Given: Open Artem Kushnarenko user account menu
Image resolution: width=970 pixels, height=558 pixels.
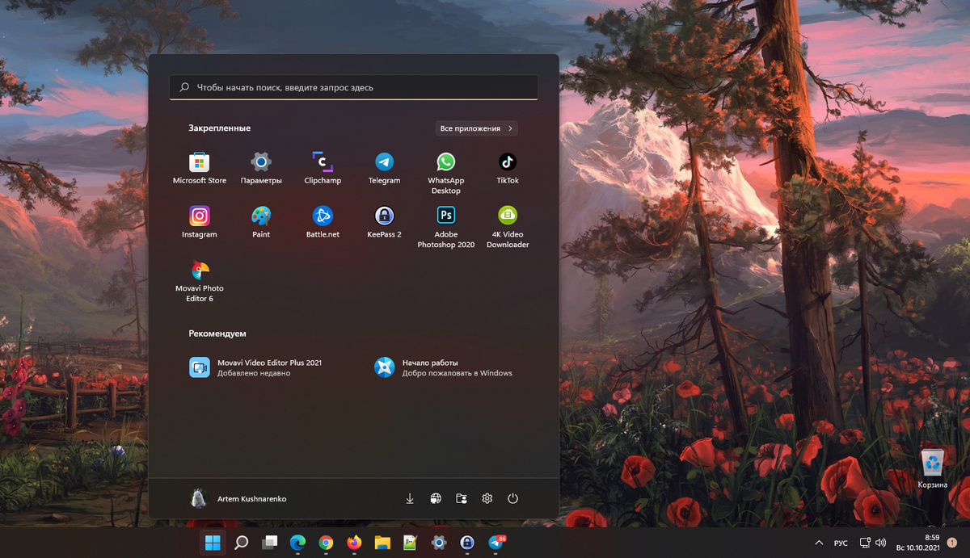Looking at the screenshot, I should [238, 499].
